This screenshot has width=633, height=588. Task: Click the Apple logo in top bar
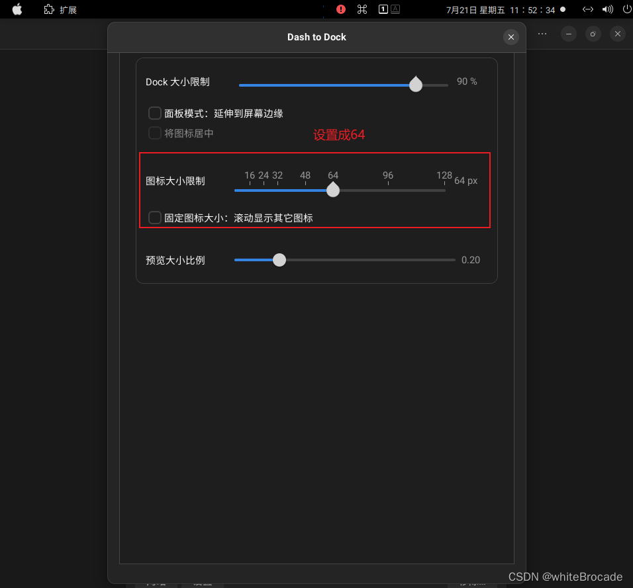point(17,9)
